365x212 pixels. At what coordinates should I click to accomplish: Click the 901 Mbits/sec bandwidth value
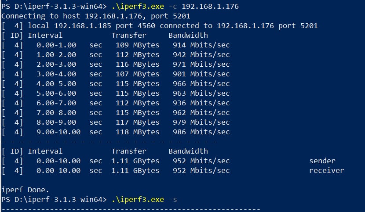201,74
